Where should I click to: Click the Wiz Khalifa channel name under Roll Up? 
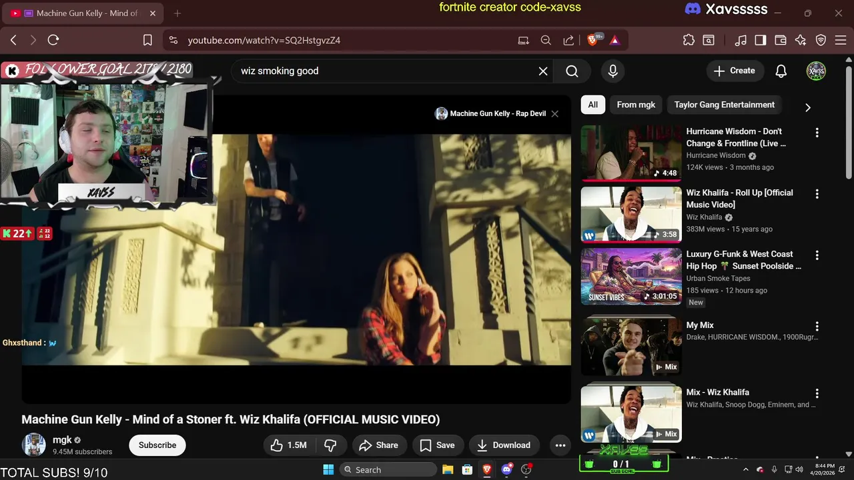pyautogui.click(x=704, y=217)
